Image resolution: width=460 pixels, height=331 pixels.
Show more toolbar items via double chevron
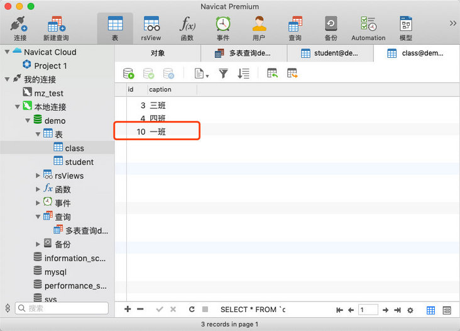click(x=453, y=23)
